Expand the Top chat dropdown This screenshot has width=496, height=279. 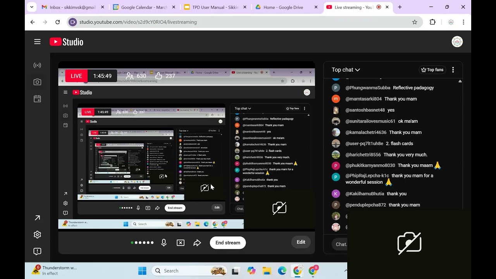pyautogui.click(x=346, y=70)
